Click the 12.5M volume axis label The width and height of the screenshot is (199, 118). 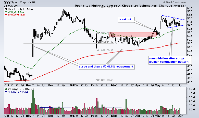click(191, 93)
